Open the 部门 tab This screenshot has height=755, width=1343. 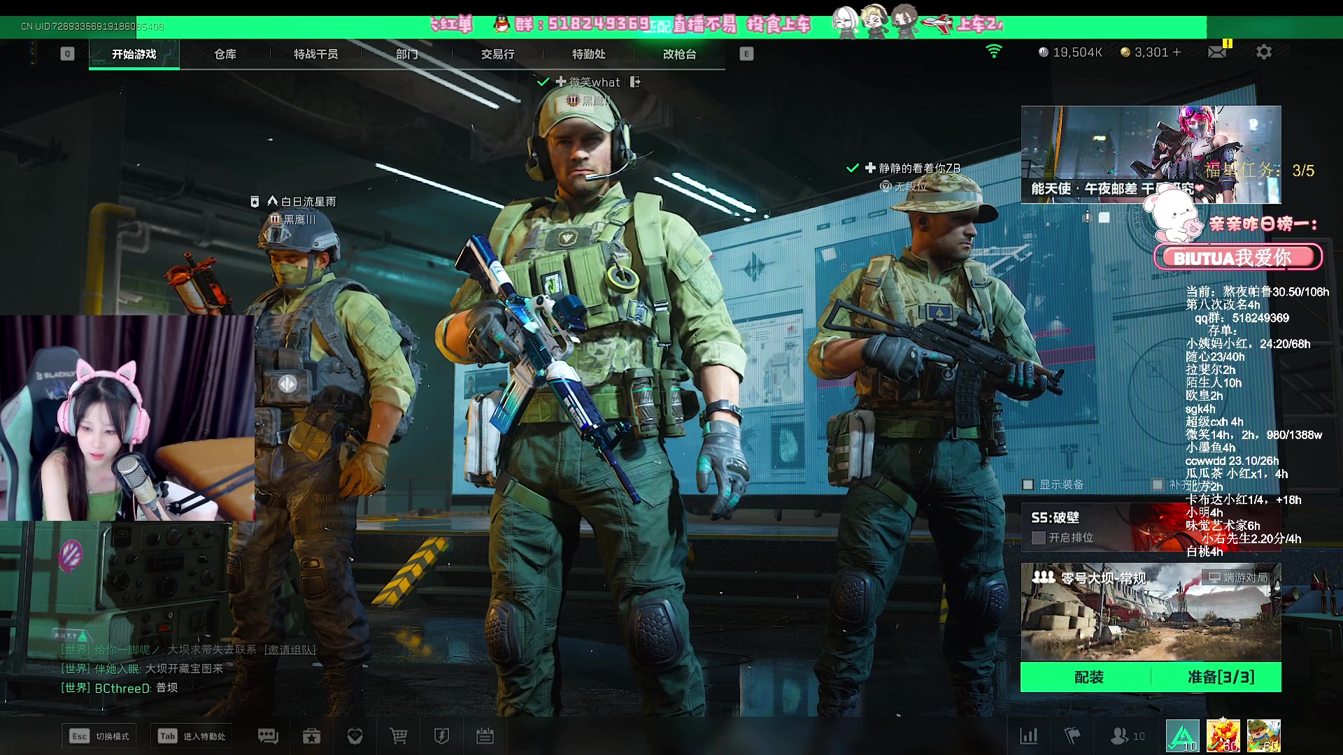[x=407, y=54]
